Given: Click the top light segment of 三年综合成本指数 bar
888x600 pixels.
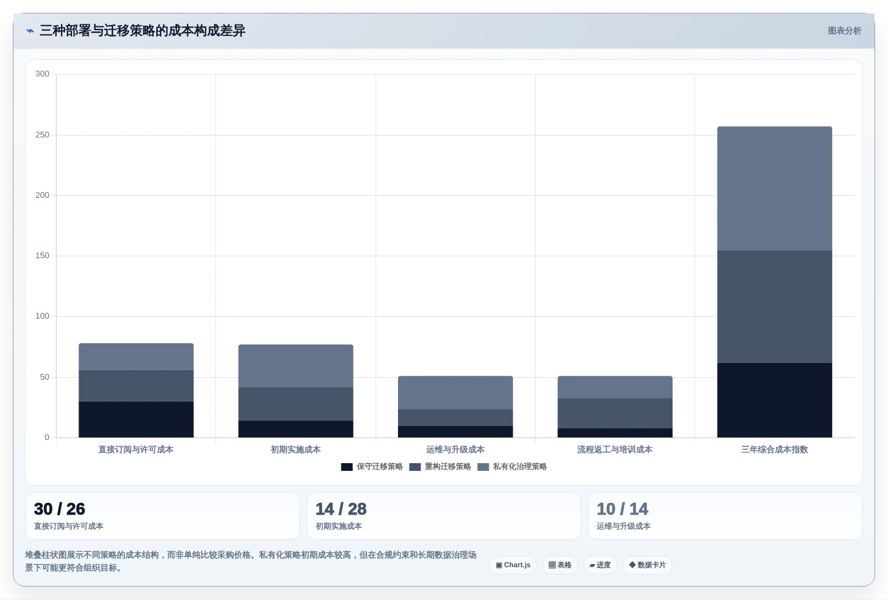Looking at the screenshot, I should pyautogui.click(x=775, y=188).
